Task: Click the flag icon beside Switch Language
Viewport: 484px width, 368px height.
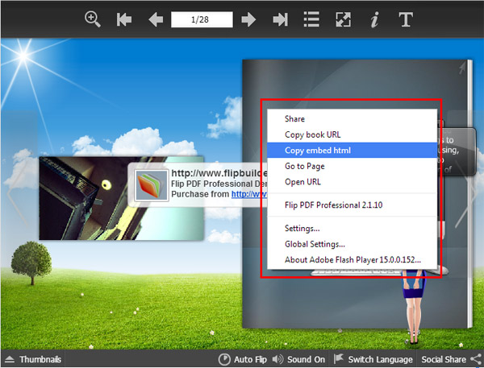Action: click(x=339, y=358)
